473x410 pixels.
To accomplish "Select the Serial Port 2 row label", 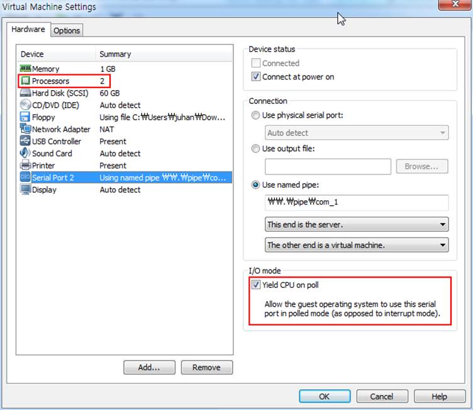I will click(53, 178).
